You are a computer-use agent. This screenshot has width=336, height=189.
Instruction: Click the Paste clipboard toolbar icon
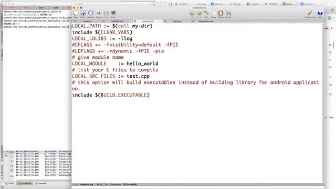[220, 14]
